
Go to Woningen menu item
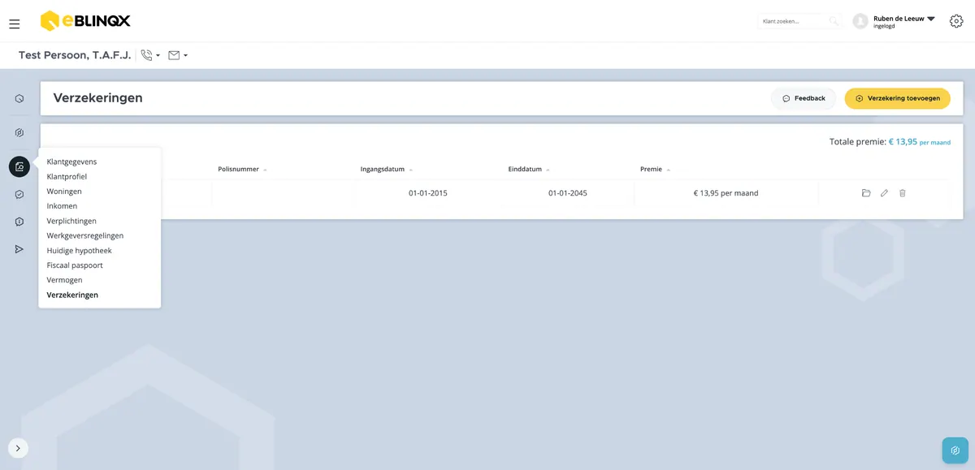click(x=64, y=192)
